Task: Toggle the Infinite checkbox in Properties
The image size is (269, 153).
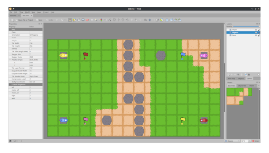Action: click(31, 49)
